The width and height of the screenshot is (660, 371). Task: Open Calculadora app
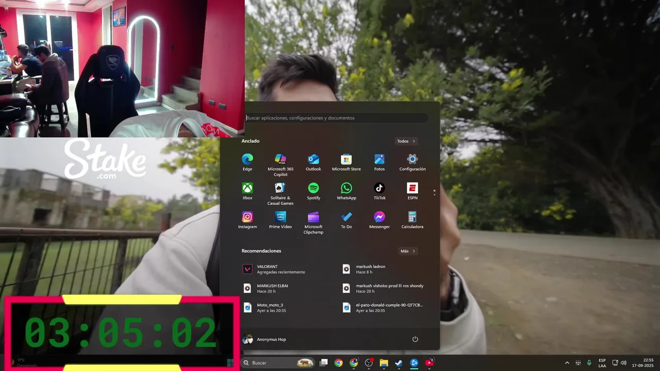pos(412,220)
